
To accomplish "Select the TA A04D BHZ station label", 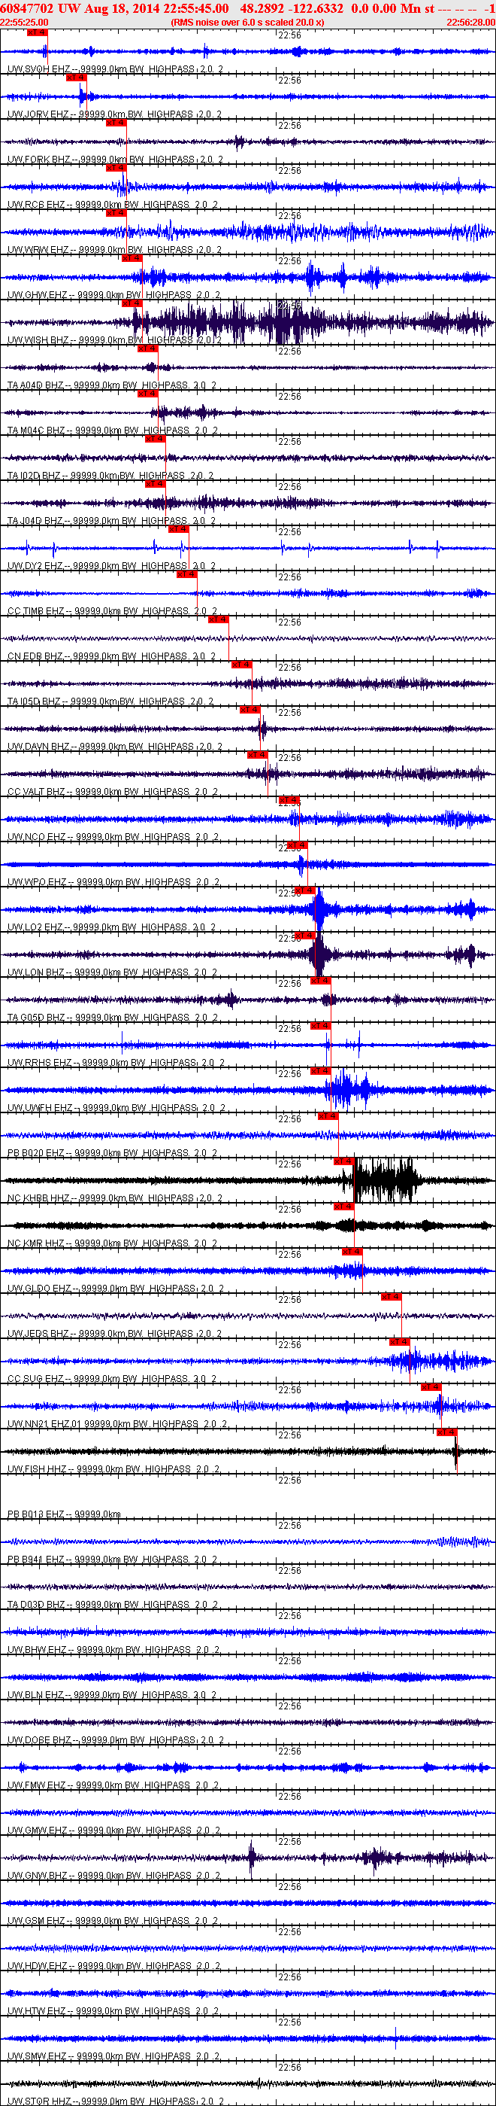I will coord(112,385).
